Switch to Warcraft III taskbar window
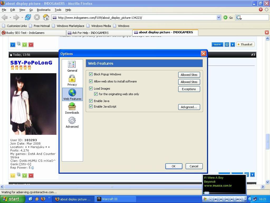The height and width of the screenshot is (203, 270). (116, 199)
